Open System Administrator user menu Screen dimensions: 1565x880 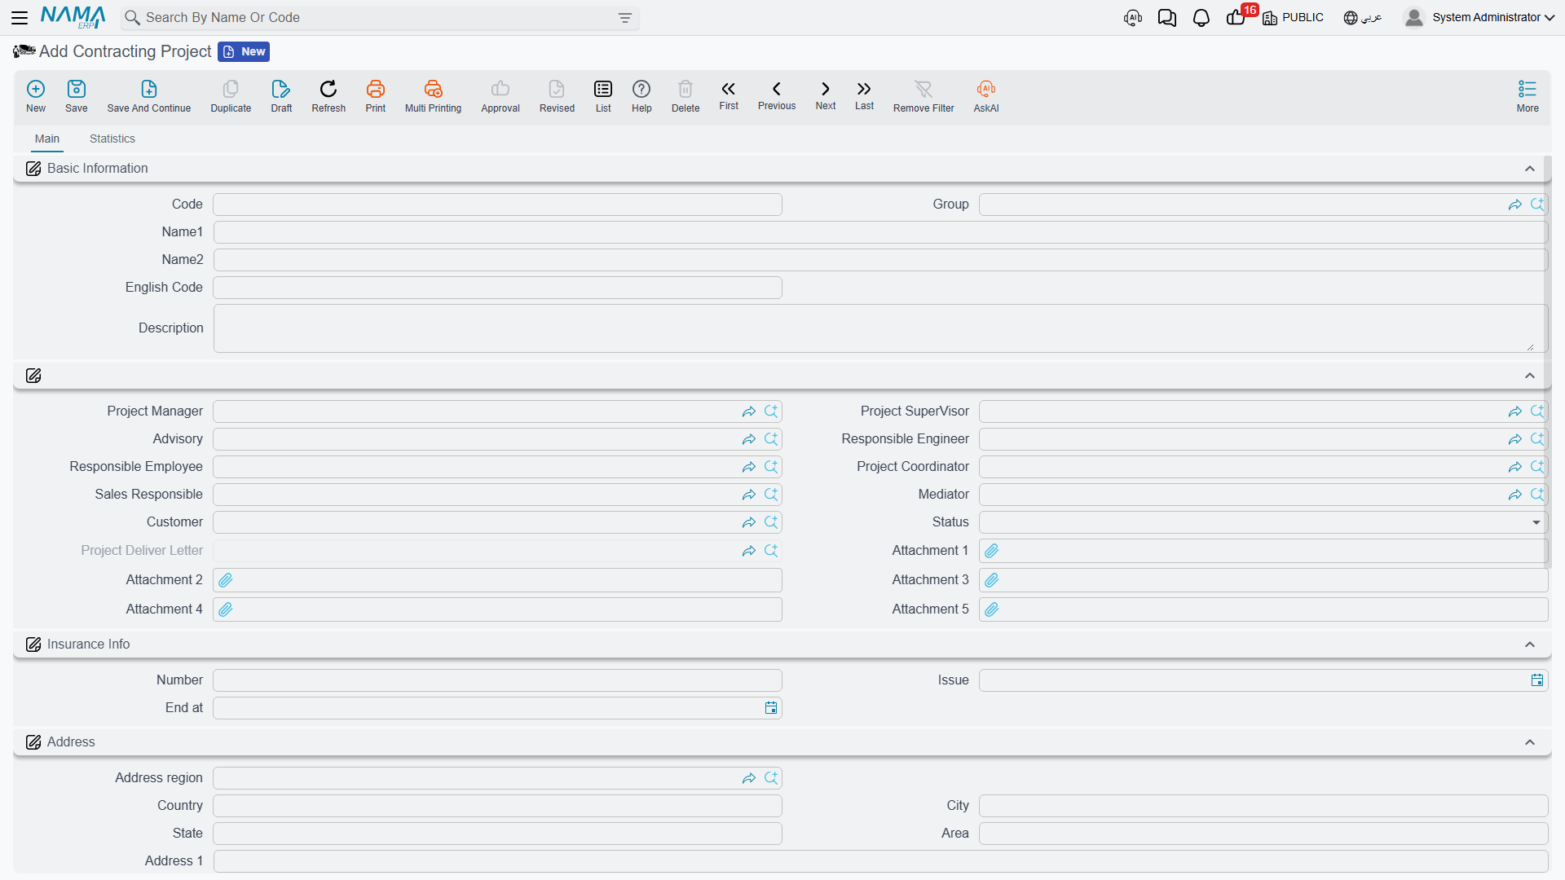pyautogui.click(x=1479, y=18)
